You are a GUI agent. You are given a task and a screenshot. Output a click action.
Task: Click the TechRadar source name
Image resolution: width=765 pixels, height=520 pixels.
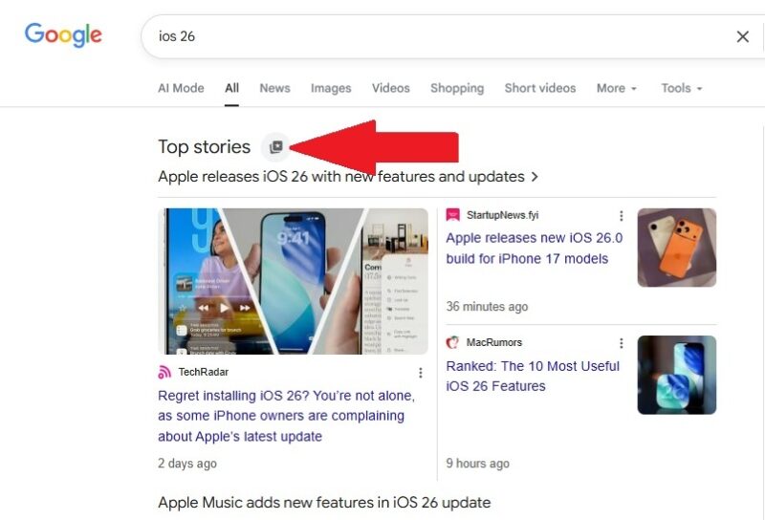pyautogui.click(x=204, y=372)
